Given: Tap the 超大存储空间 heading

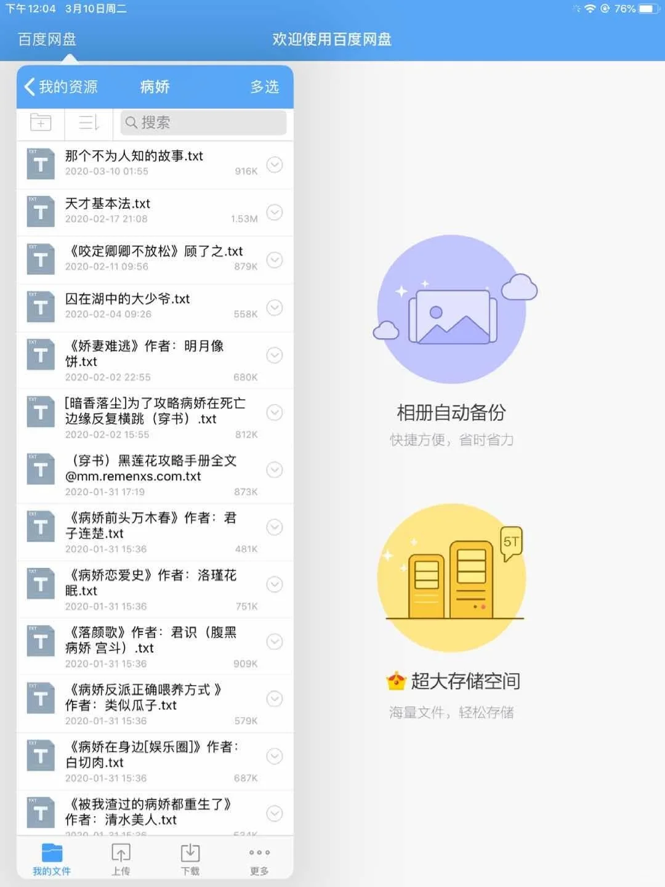Looking at the screenshot, I should tap(465, 681).
